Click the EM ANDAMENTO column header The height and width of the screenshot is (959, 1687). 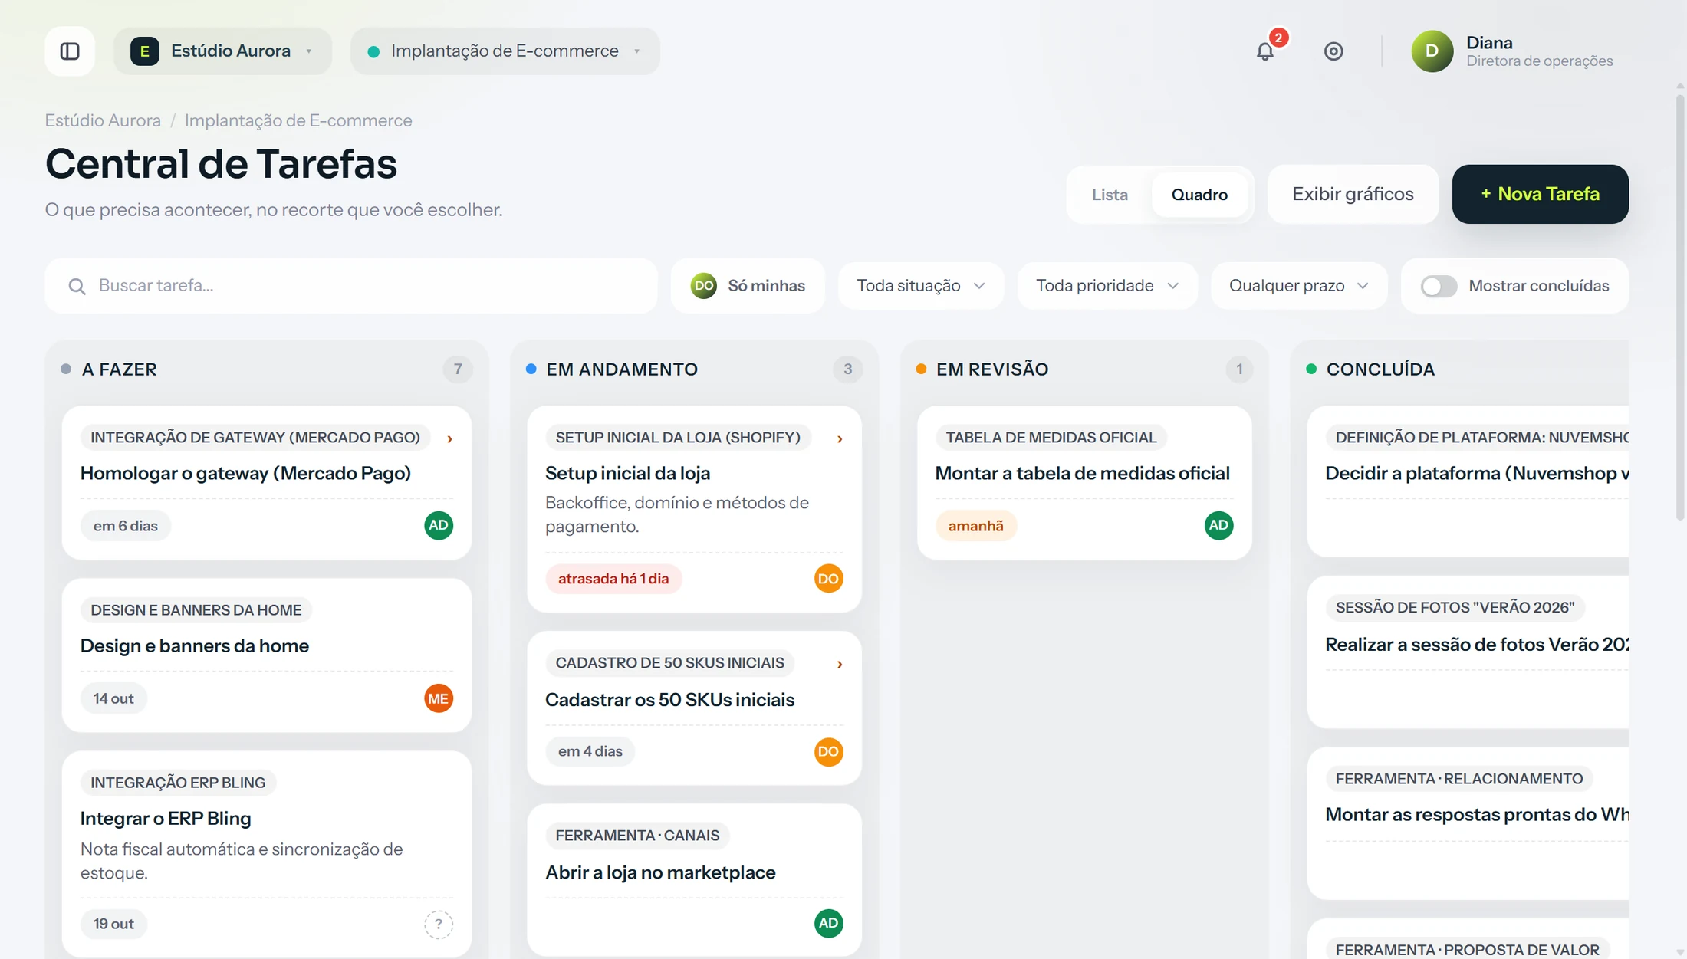(x=622, y=369)
